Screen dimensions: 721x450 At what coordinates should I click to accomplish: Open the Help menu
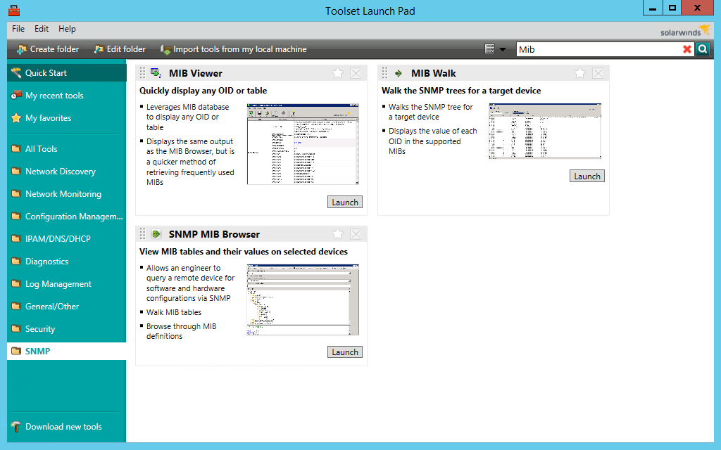pos(67,29)
